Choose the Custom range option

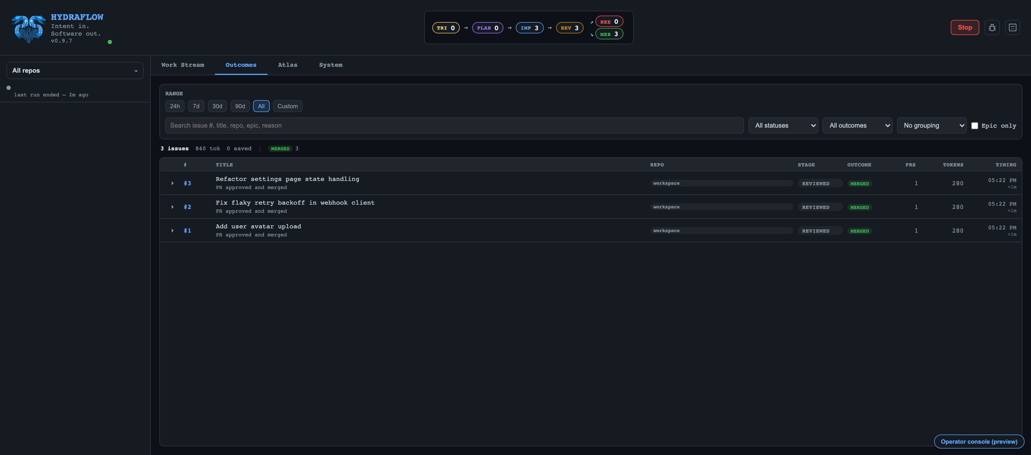(x=287, y=106)
